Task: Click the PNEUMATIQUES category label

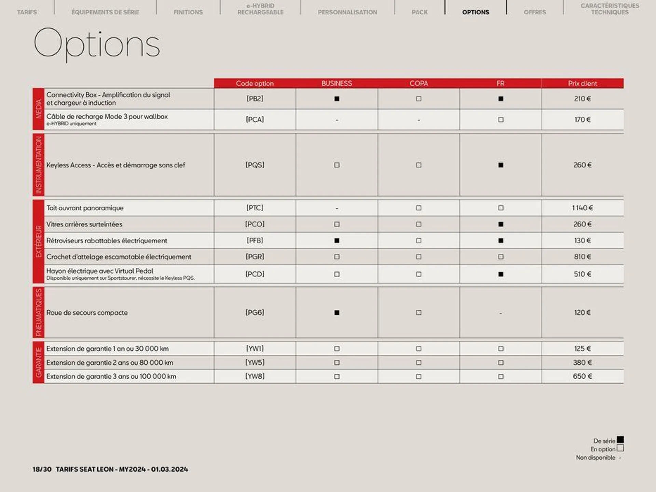Action: 39,312
